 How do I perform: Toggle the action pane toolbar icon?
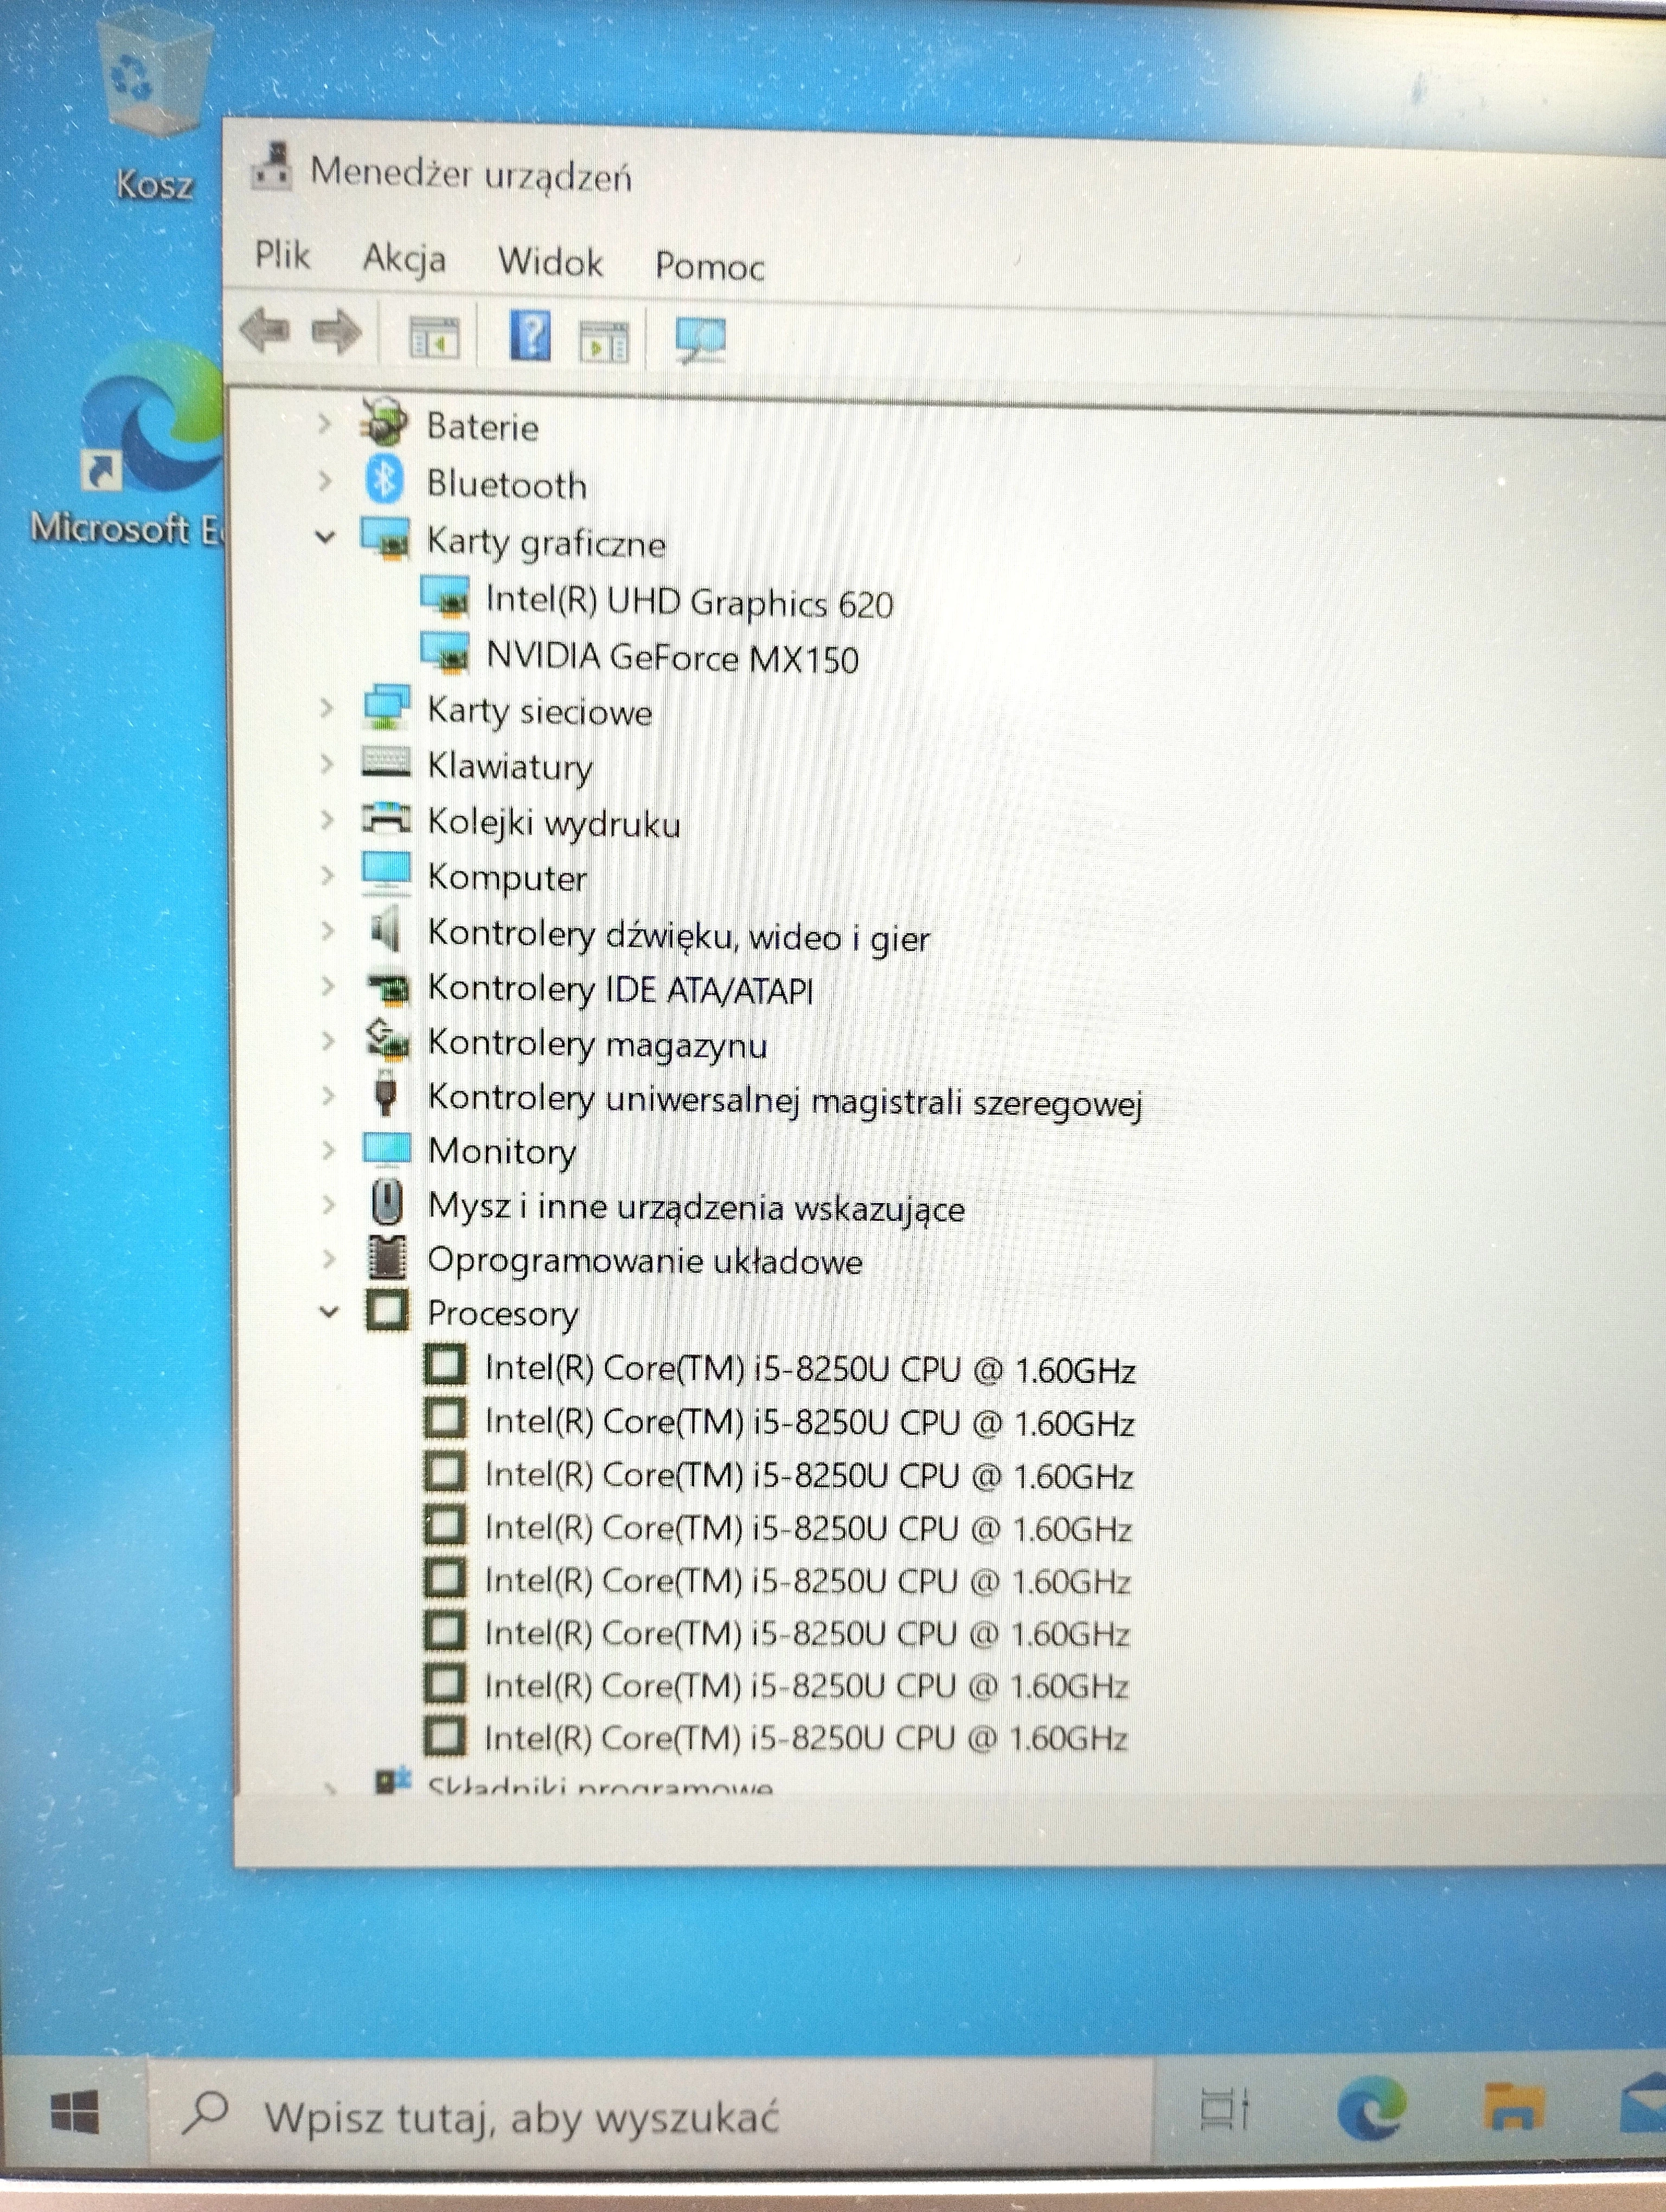pyautogui.click(x=604, y=341)
